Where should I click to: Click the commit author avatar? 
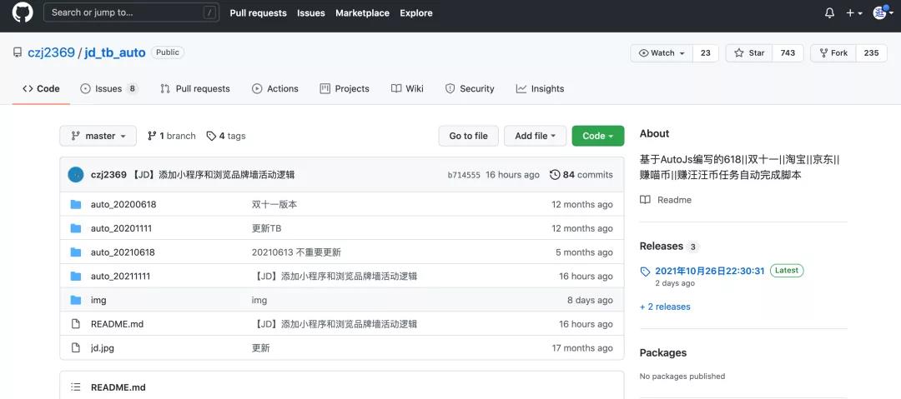pos(76,175)
